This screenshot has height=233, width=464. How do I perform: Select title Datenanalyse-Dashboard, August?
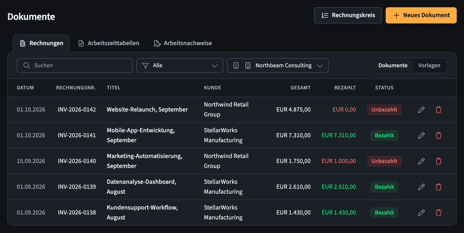point(142,187)
